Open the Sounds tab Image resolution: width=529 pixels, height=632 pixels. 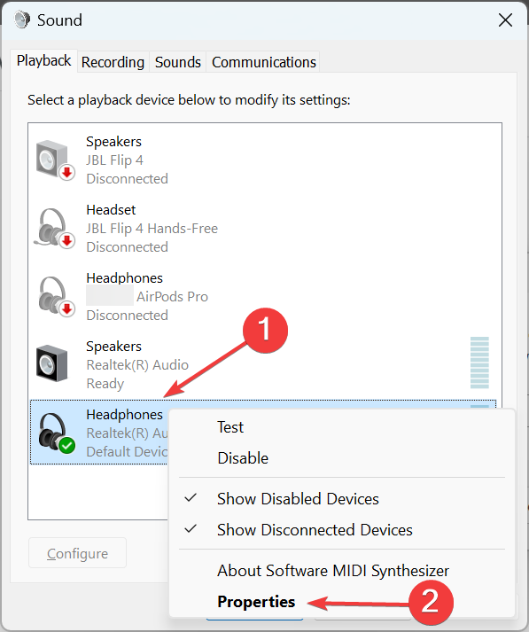[x=178, y=62]
